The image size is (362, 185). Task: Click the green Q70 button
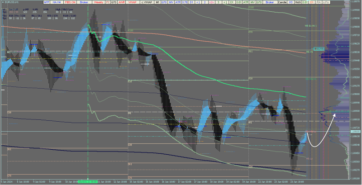259,2
